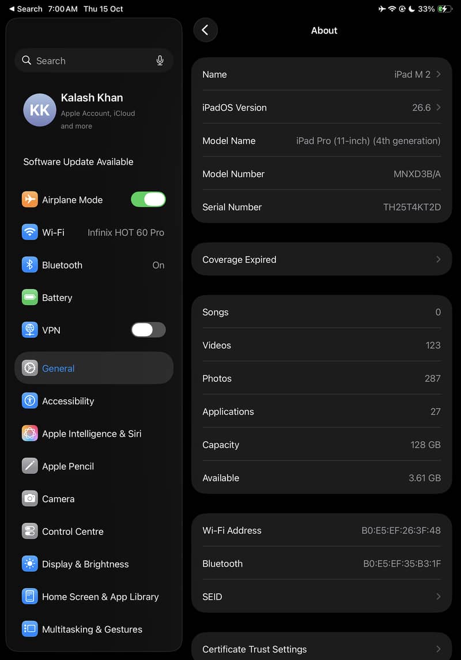Open Certificate Trust Settings chevron

click(439, 649)
